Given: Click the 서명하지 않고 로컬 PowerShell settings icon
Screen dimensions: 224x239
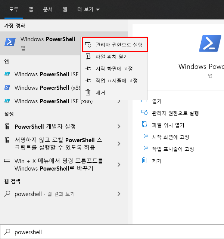Looking at the screenshot, I should (7, 140).
